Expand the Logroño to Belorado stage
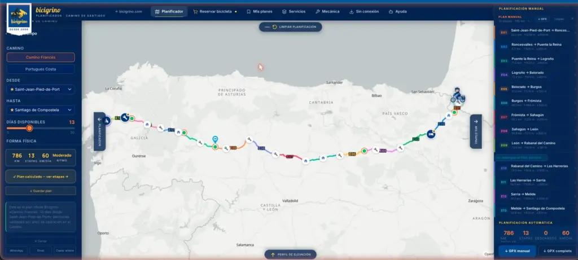 536,74
